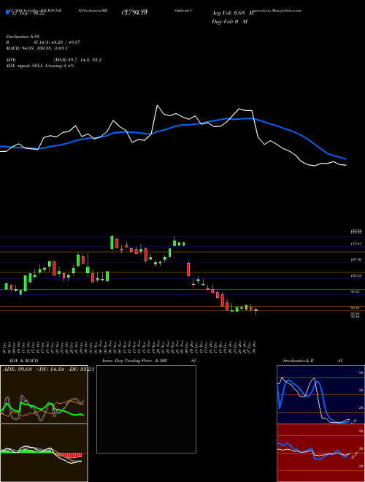Click the 'ADX: 39.68 +DY: 14.34 -DY: 33.21' header
Image resolution: width=365 pixels, height=482 pixels.
48,370
